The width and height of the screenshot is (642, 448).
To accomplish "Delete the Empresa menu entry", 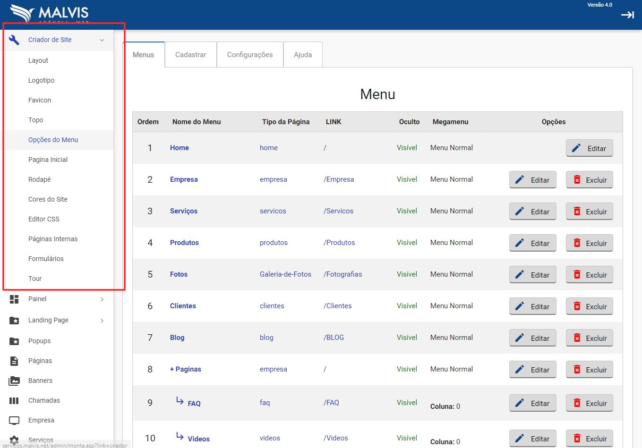I will tap(589, 180).
